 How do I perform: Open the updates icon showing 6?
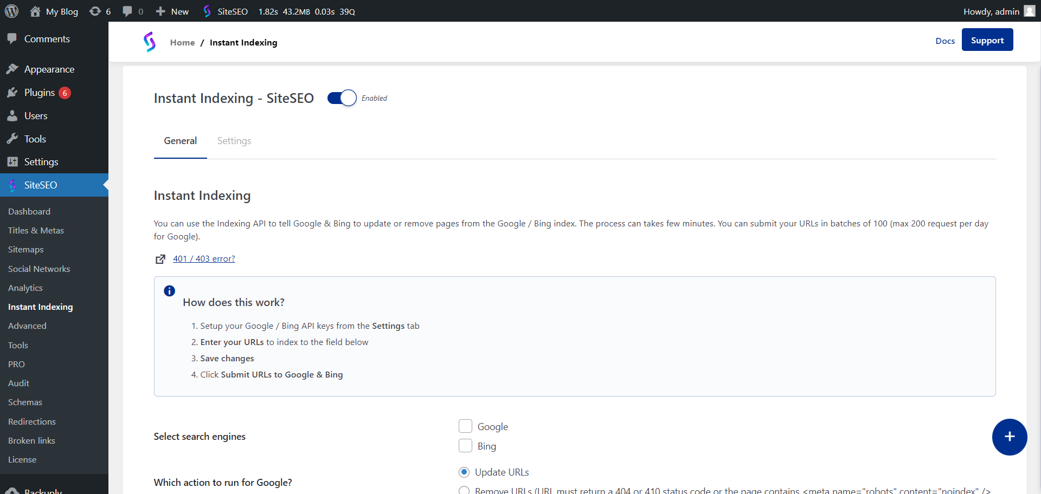click(95, 11)
